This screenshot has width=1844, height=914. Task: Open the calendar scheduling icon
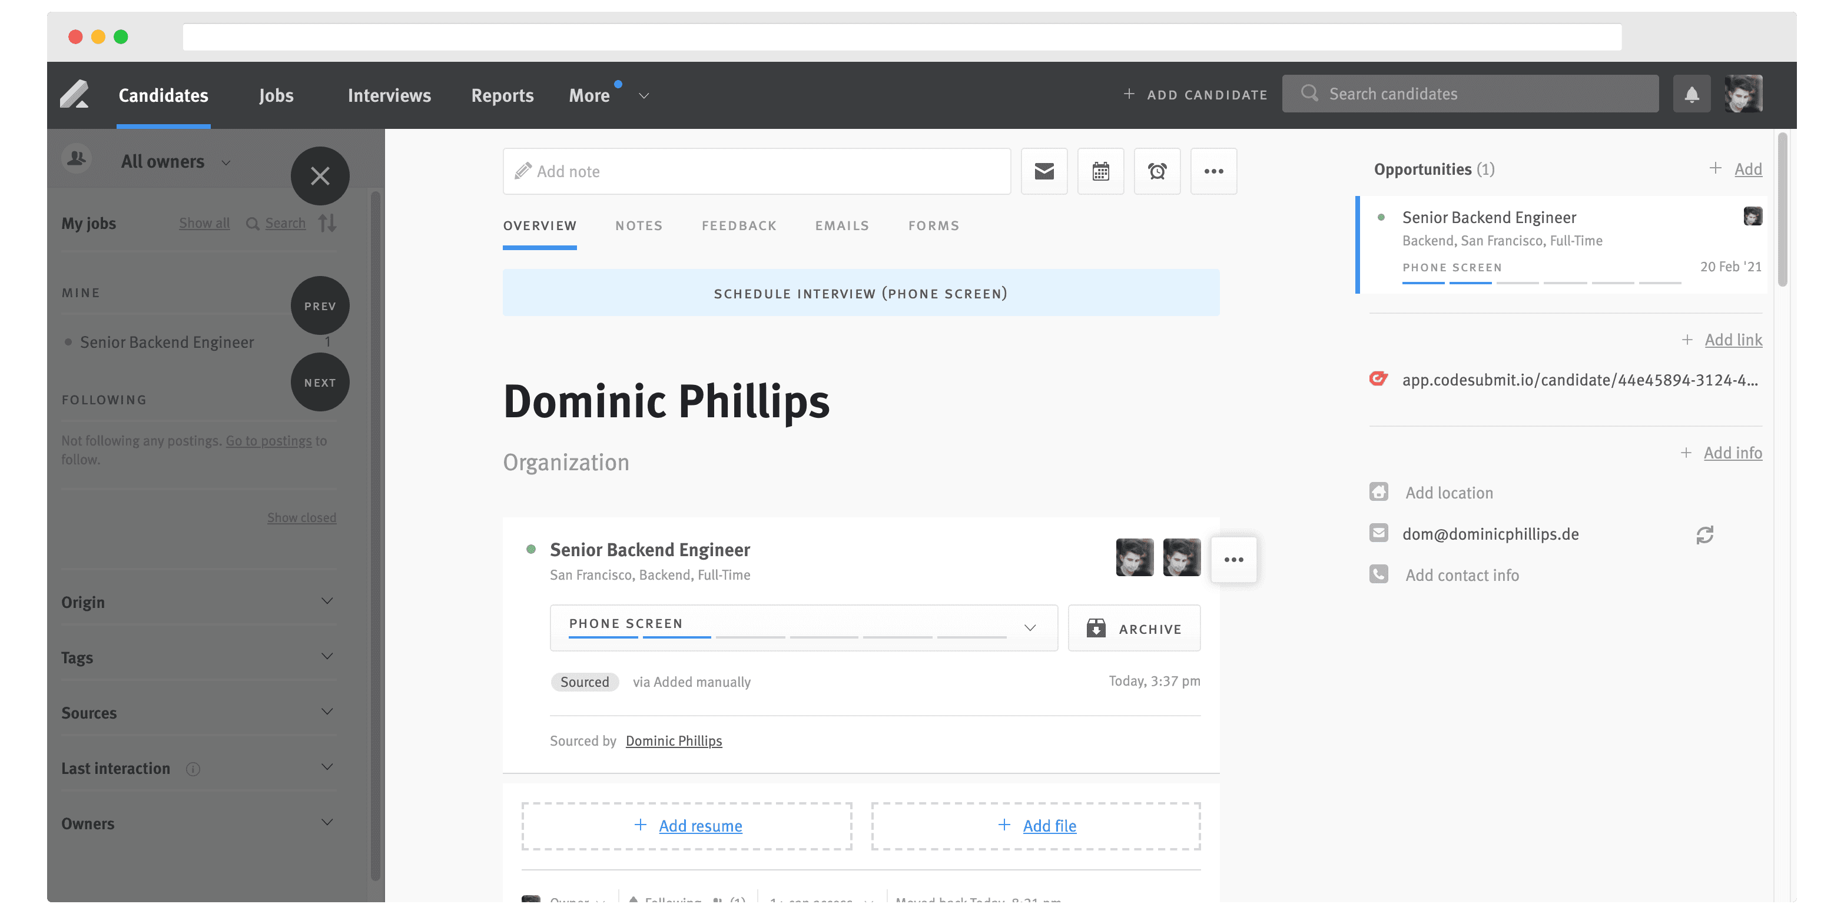pos(1100,171)
